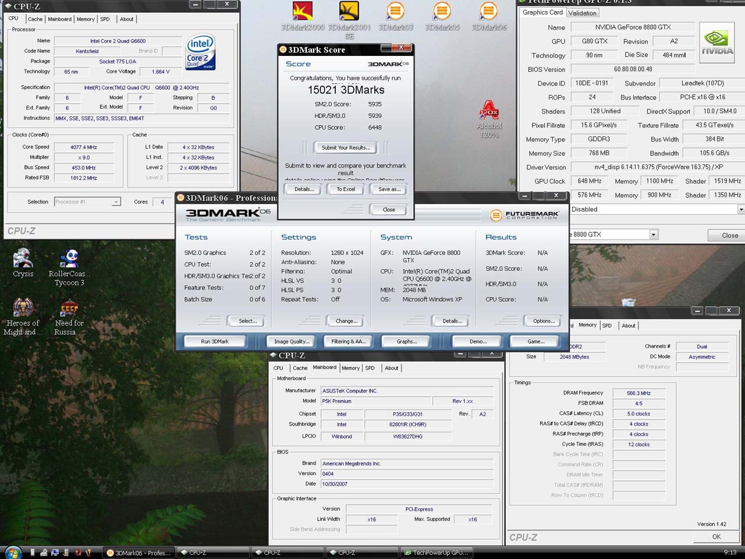Click the 3DMark06 Professional window title icon
Viewport: 745px width, 559px height.
180,198
